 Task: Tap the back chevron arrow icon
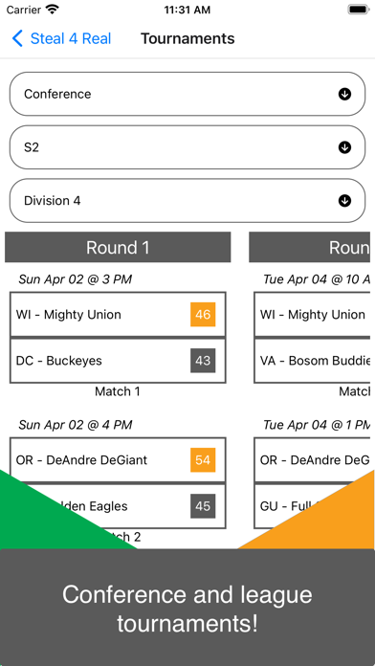[x=17, y=38]
